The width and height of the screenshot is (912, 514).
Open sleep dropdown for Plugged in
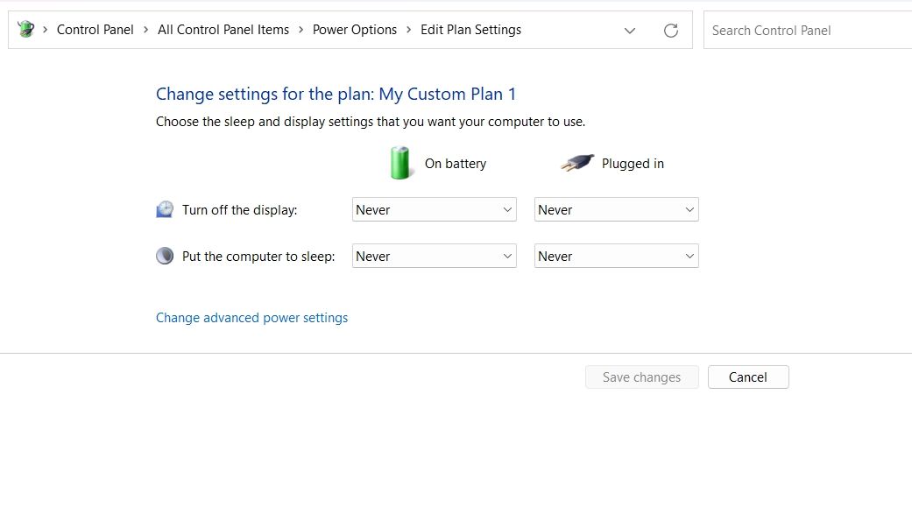616,256
